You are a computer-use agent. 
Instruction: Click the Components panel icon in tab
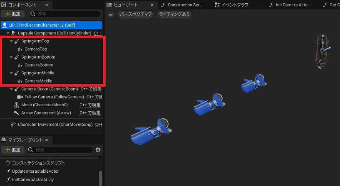(x=4, y=5)
